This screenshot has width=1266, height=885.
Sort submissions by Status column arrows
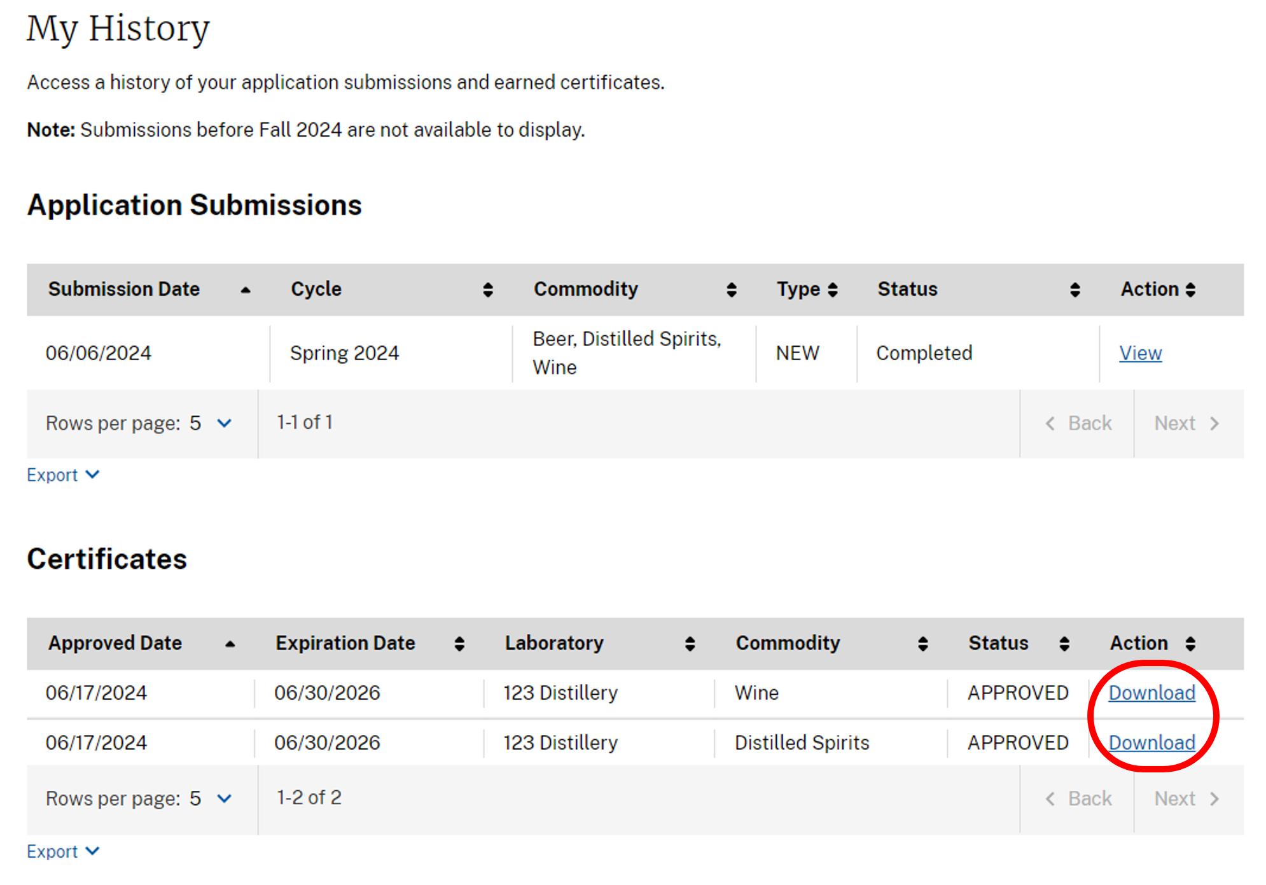(1075, 290)
